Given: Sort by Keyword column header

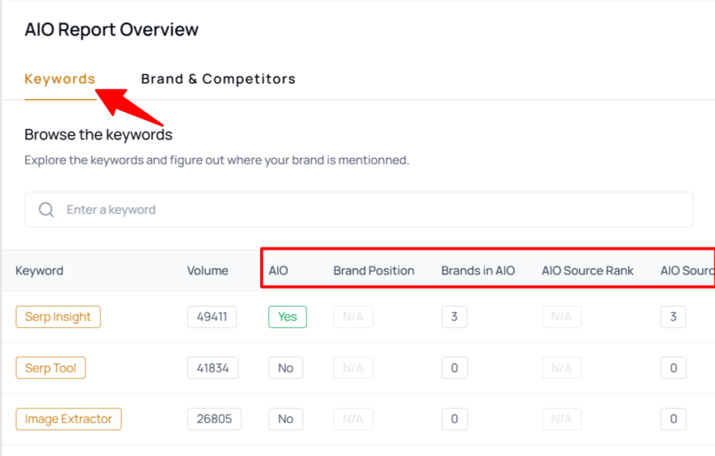Looking at the screenshot, I should (39, 271).
